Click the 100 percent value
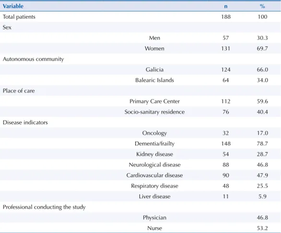 262,17
